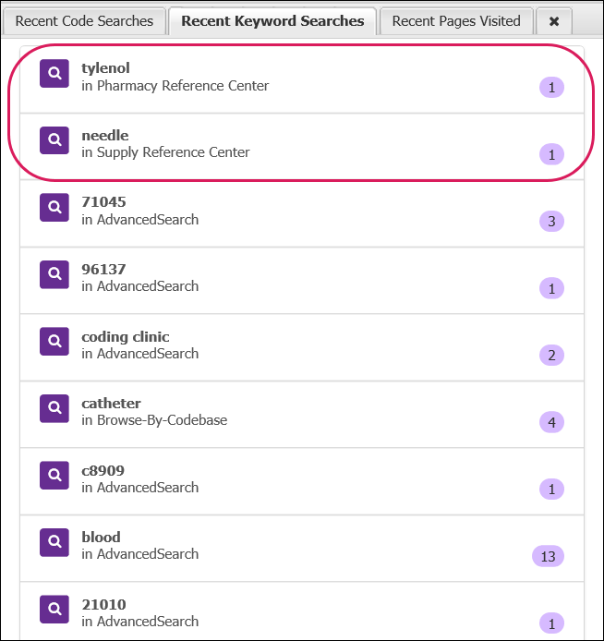The image size is (604, 641).
Task: Select the Recent Keyword Searches tab
Action: (272, 21)
